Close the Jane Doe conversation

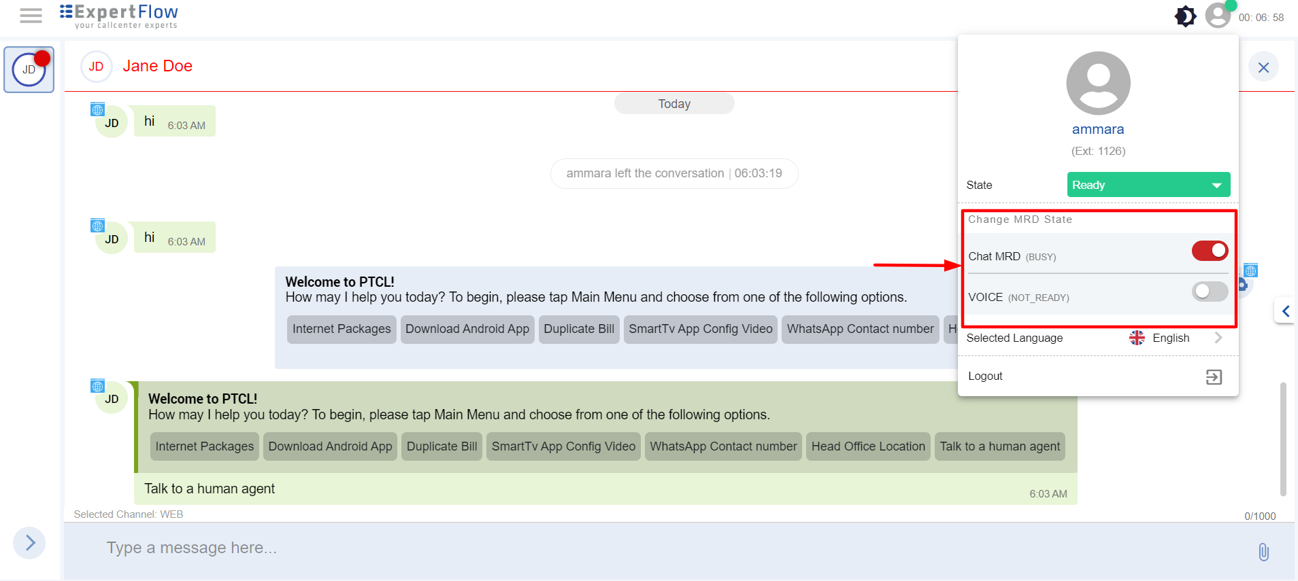pyautogui.click(x=1263, y=67)
